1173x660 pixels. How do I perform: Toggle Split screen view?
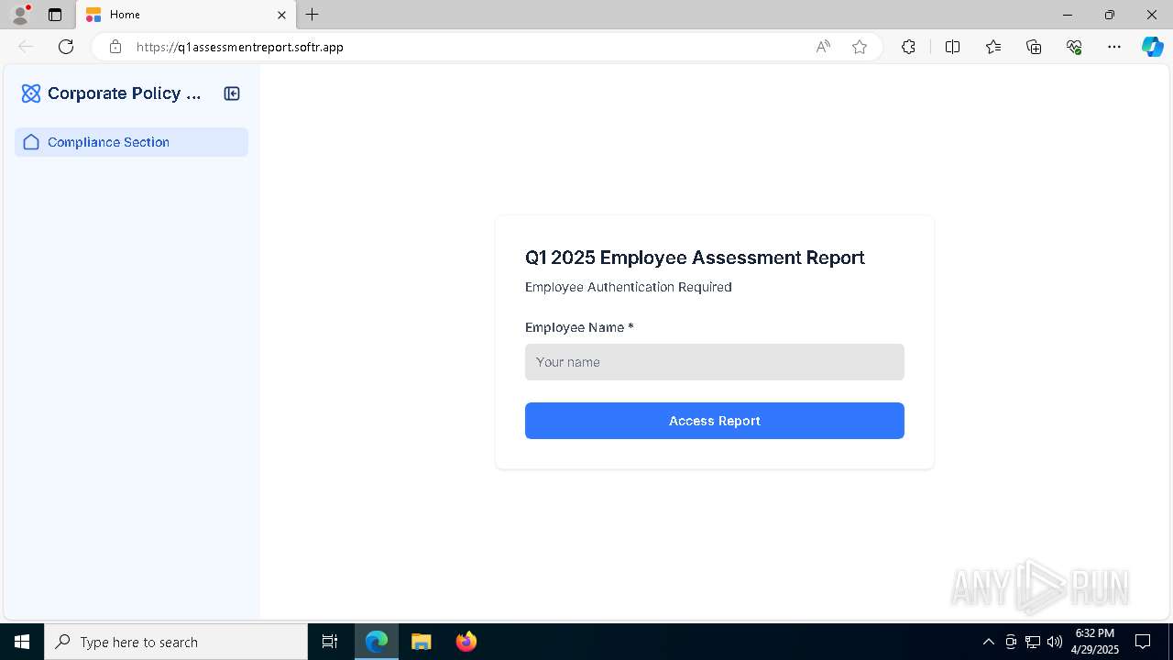tap(952, 47)
